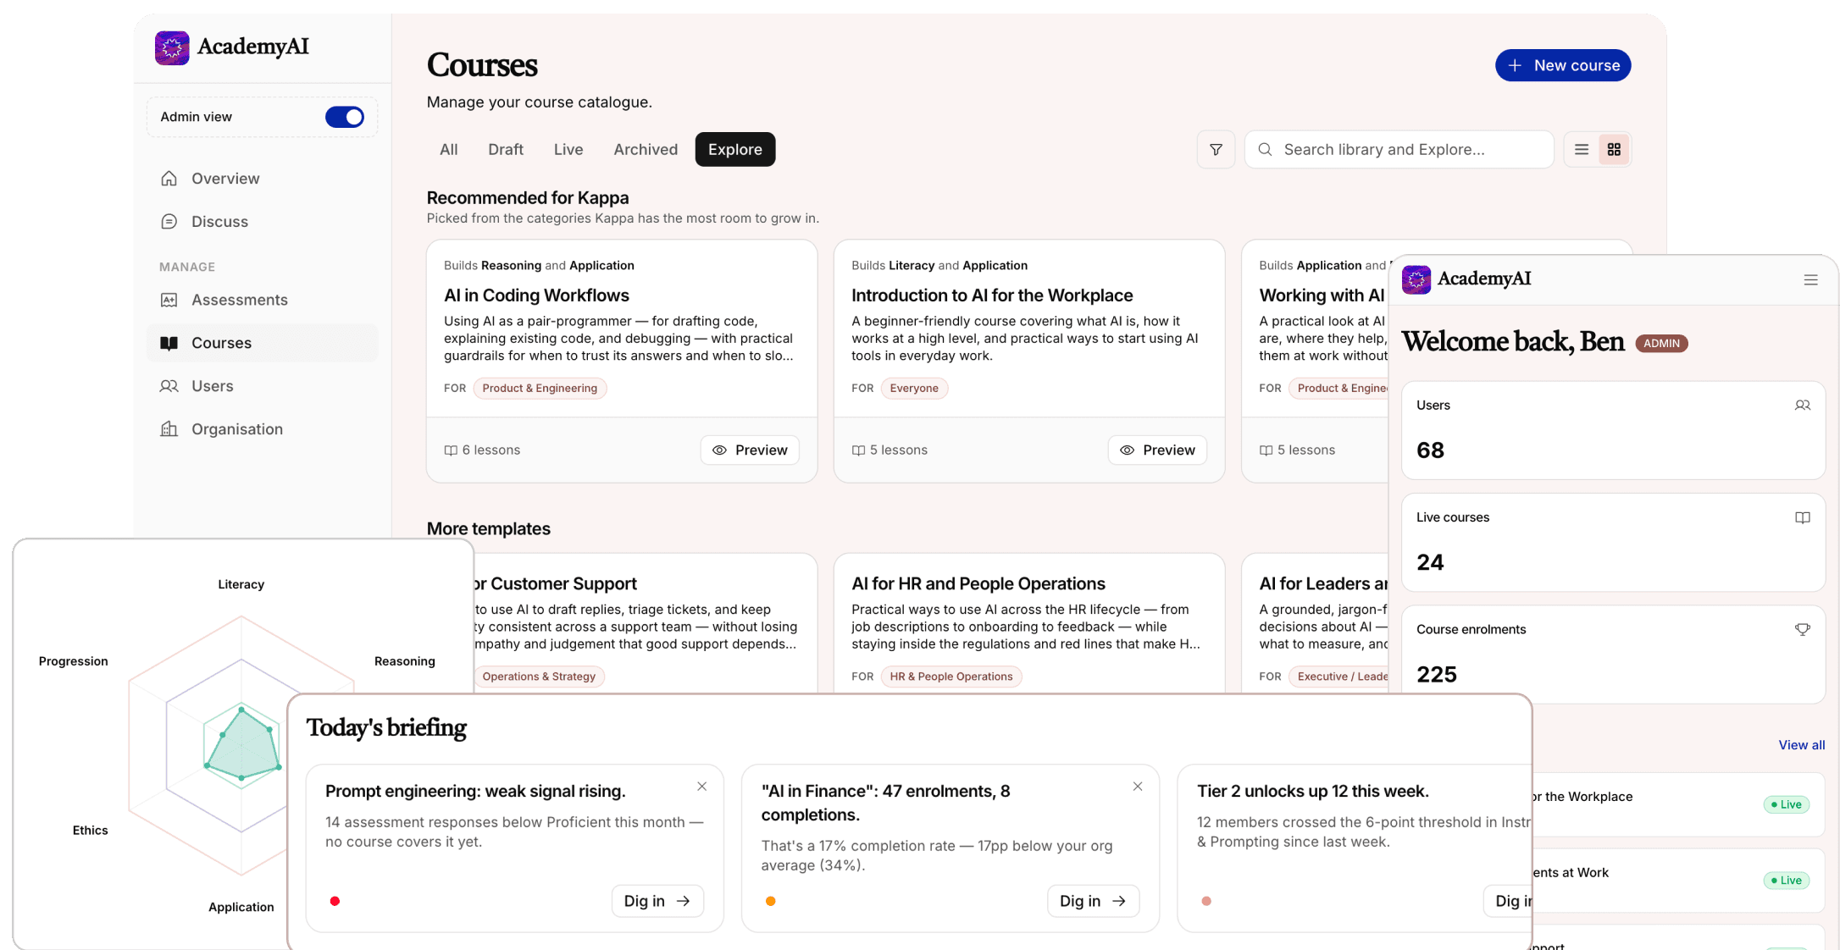Click the Application axis label on radar chart
The height and width of the screenshot is (950, 1840).
pos(241,907)
